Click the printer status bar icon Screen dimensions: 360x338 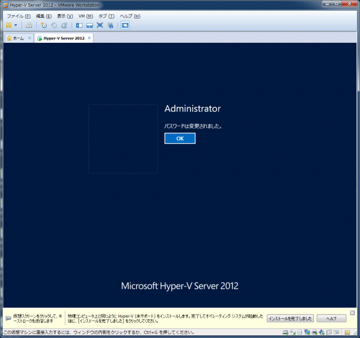[314, 332]
